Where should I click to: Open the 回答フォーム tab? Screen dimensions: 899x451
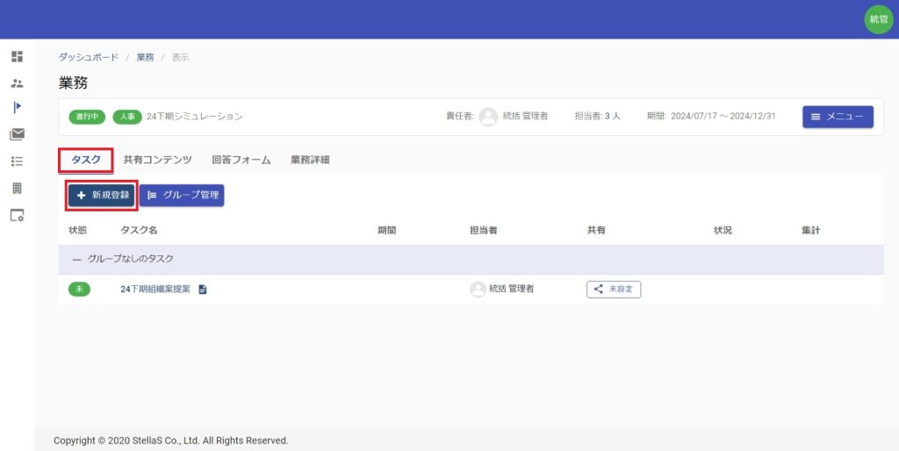(x=241, y=160)
